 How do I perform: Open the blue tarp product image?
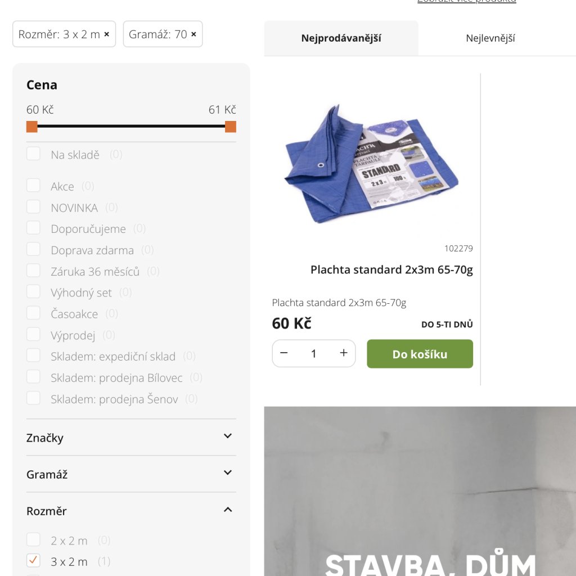[x=372, y=164]
